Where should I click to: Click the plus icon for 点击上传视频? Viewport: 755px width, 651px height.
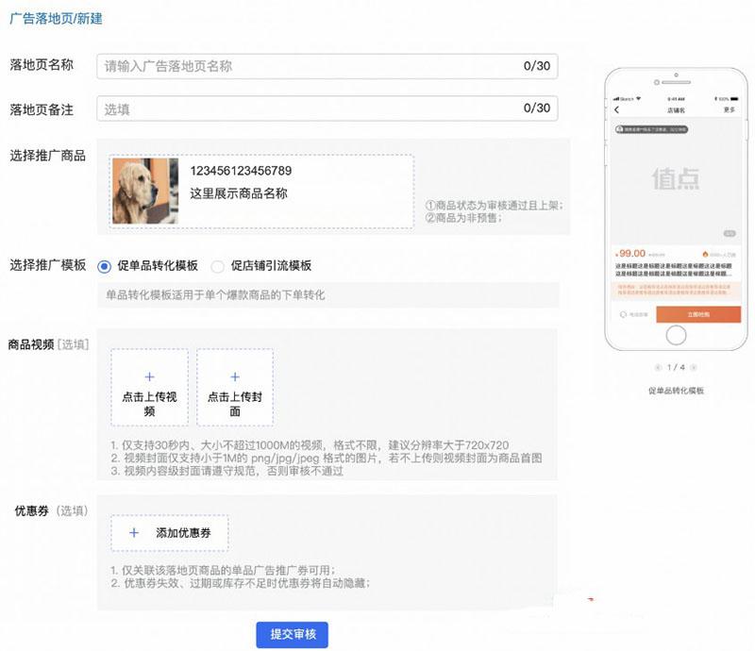point(149,376)
